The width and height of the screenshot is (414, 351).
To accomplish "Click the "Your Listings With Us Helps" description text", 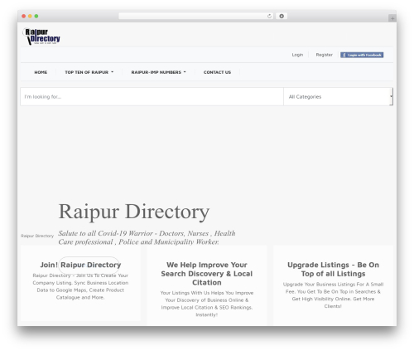I will point(207,304).
